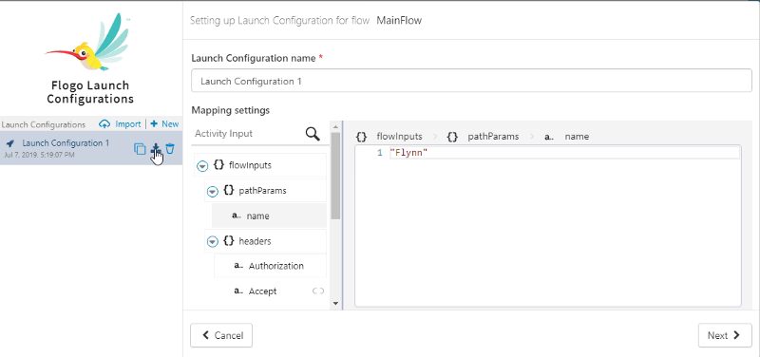The height and width of the screenshot is (357, 760).
Task: Select the name tree item
Action: coord(269,216)
